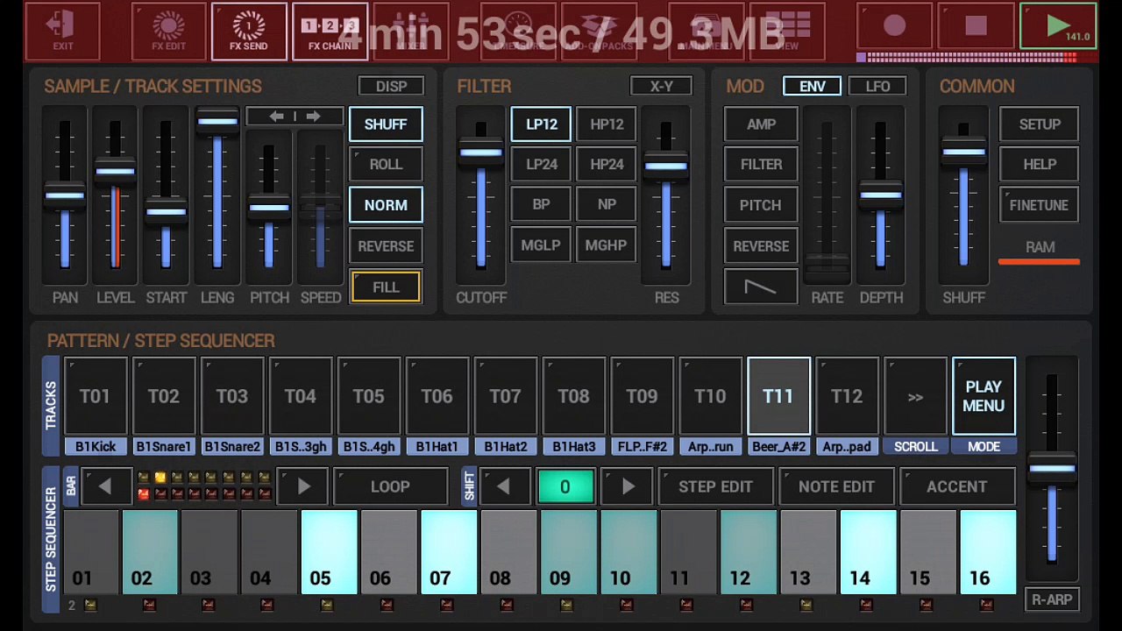The height and width of the screenshot is (631, 1122).
Task: Click the CUTOFF slider
Action: (480, 195)
